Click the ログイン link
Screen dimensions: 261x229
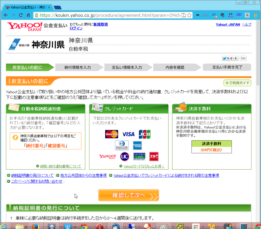(76, 28)
